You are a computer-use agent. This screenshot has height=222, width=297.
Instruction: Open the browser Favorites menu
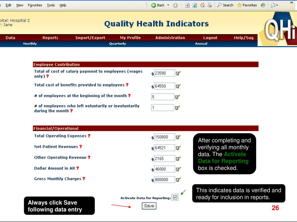click(x=35, y=5)
